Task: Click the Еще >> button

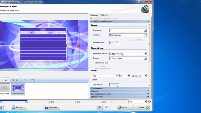Action: coord(19,107)
